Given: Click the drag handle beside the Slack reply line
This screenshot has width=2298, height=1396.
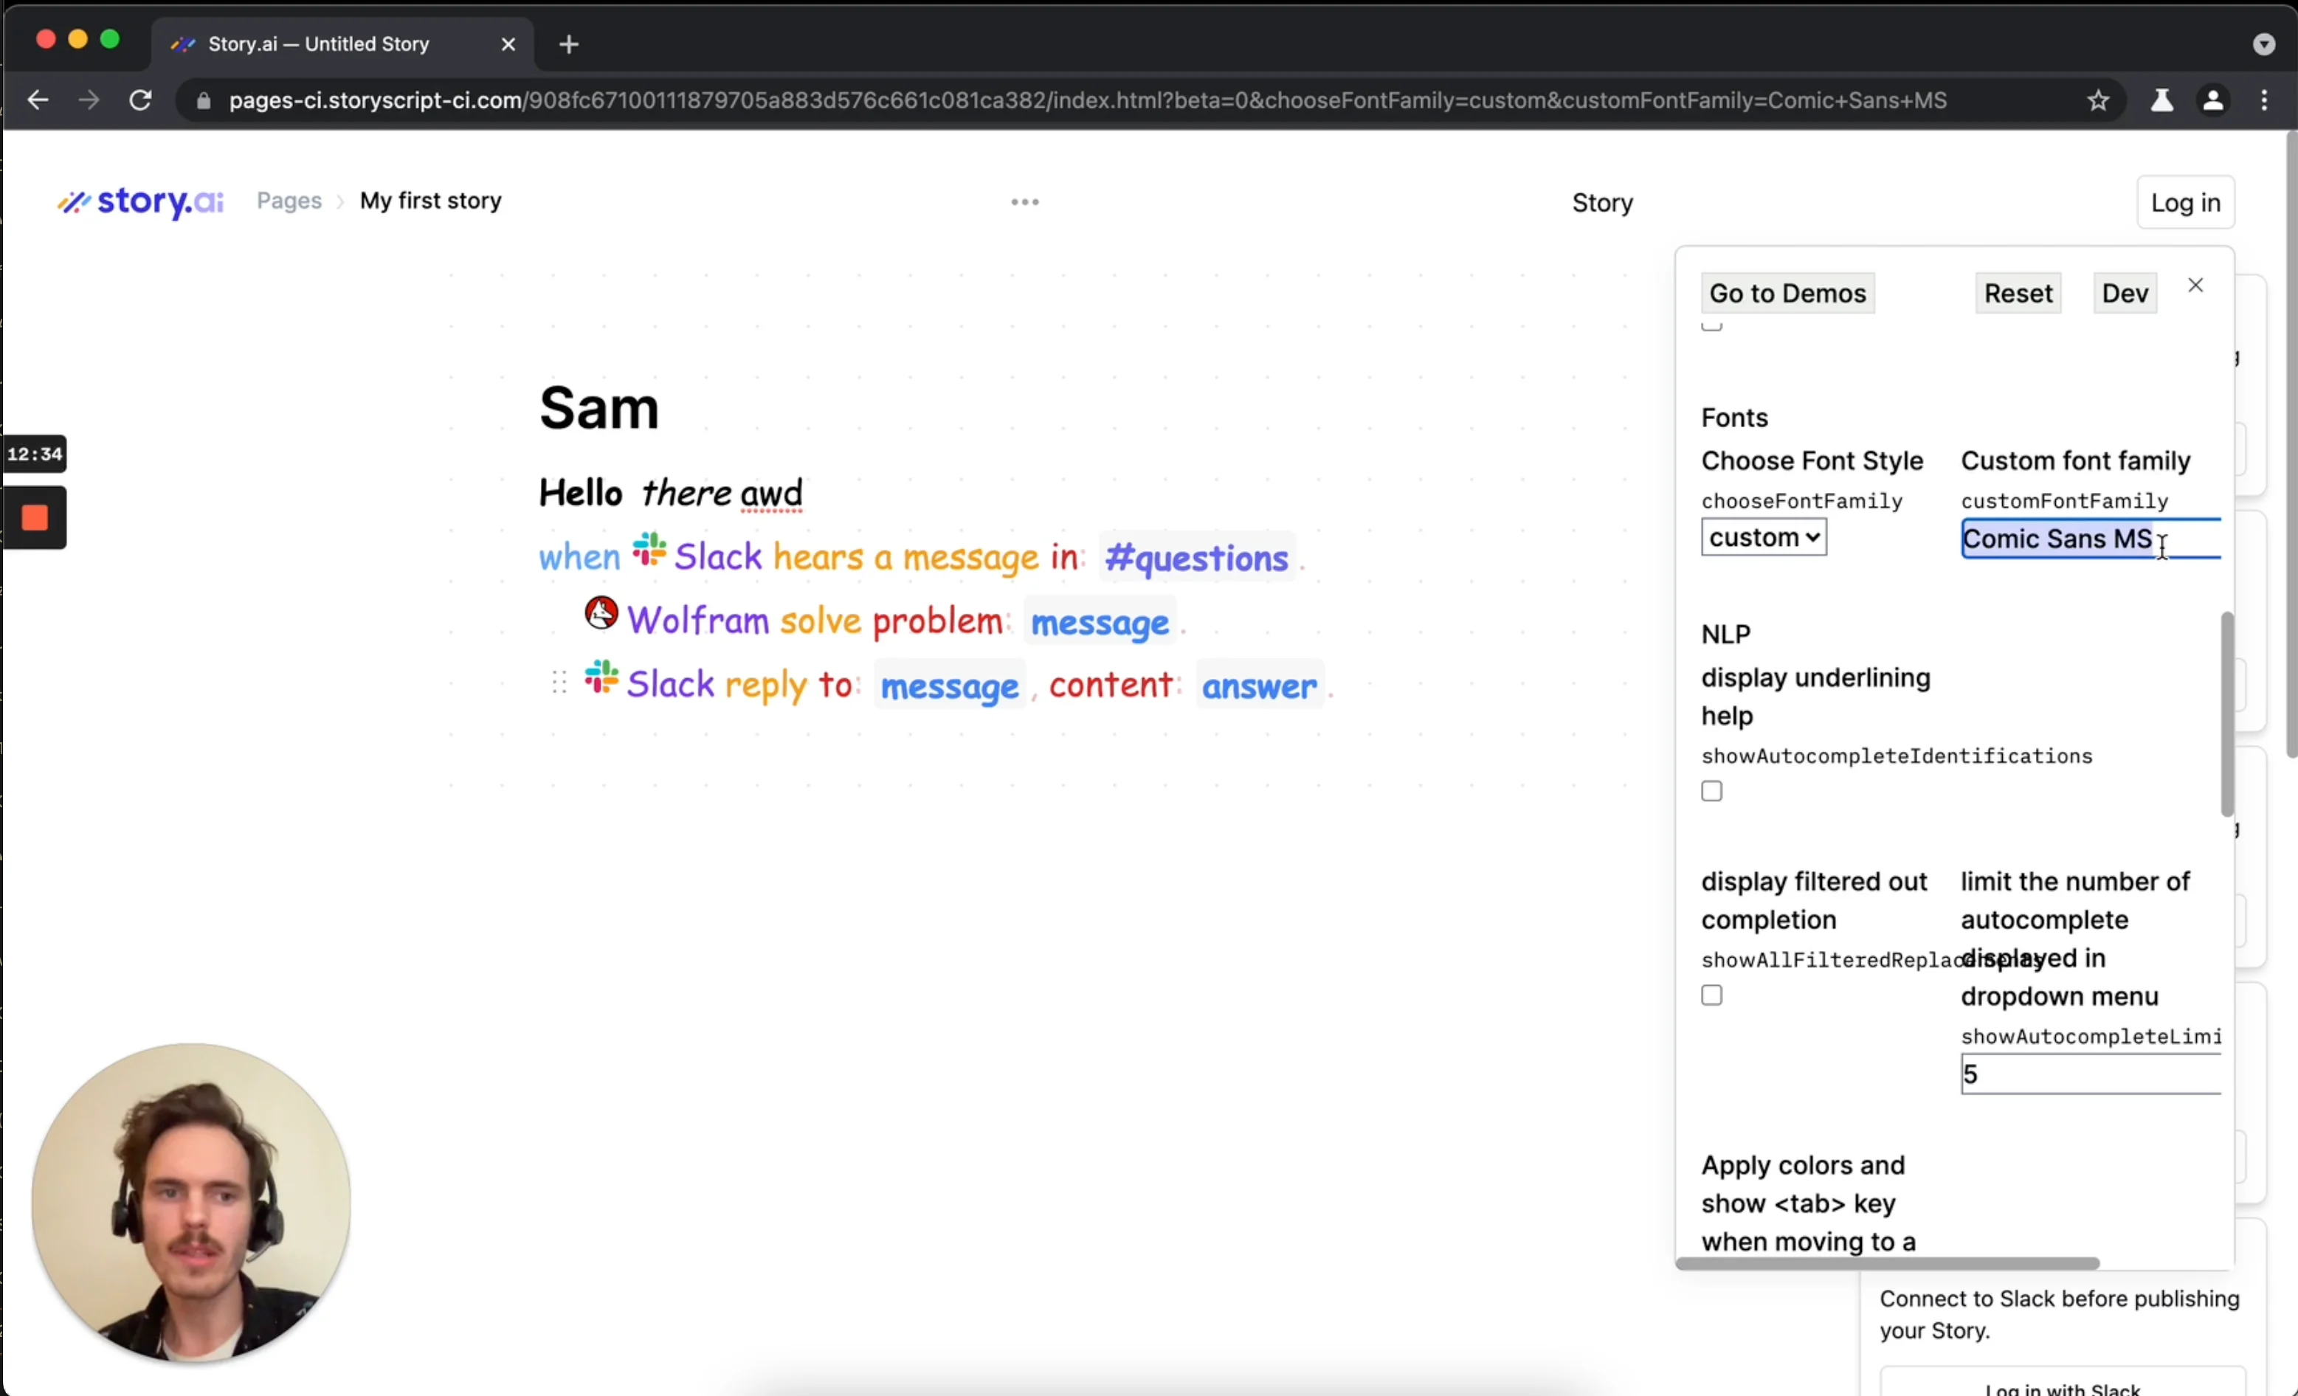Looking at the screenshot, I should (559, 683).
